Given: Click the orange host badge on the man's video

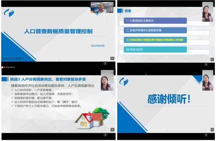Looking at the screenshot, I should [92, 12].
